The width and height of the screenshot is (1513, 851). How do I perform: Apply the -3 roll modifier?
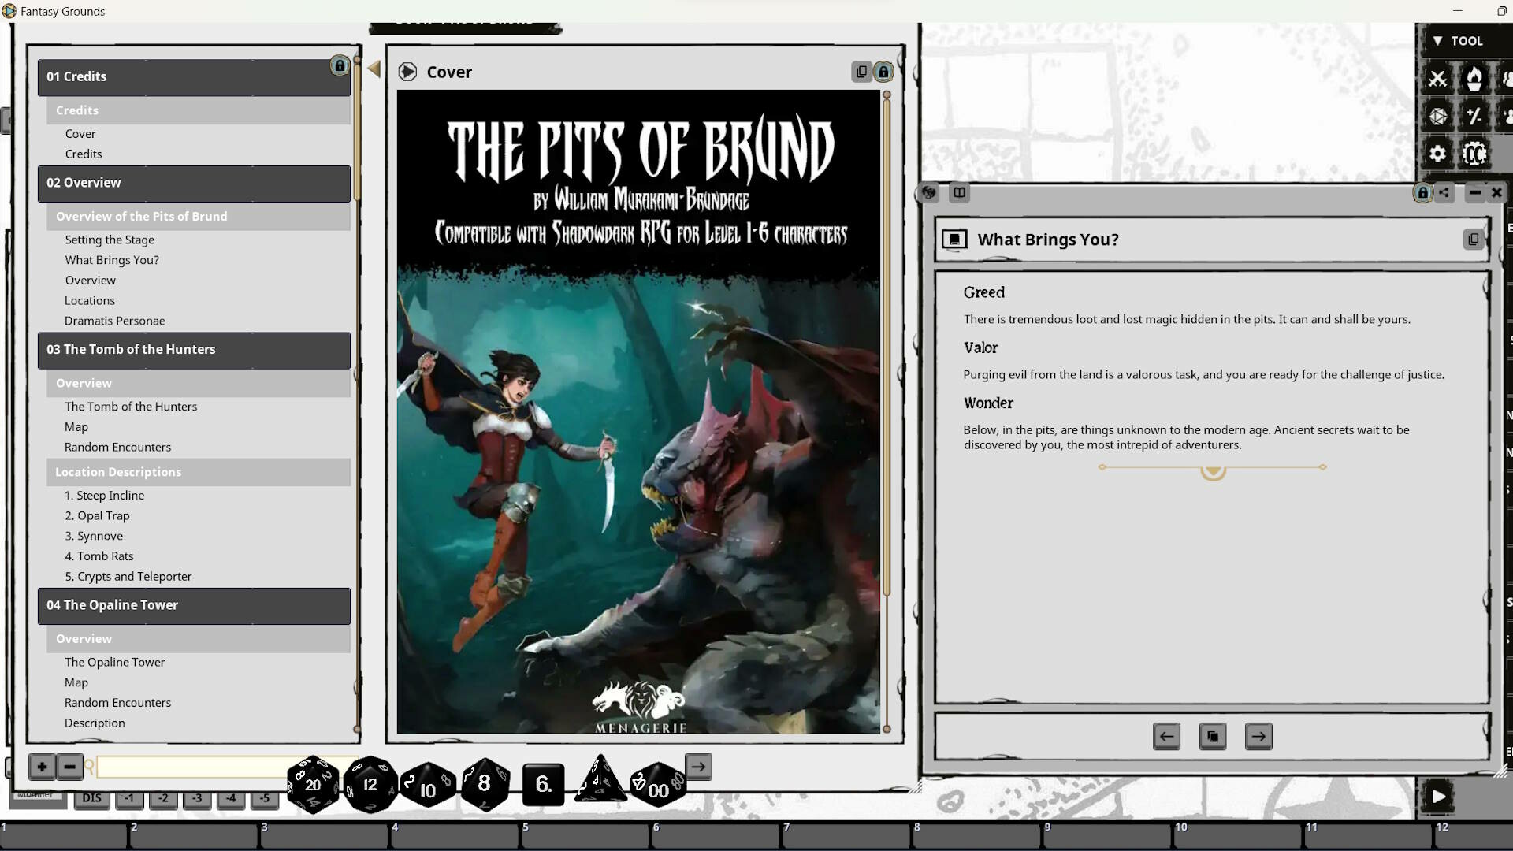(197, 798)
